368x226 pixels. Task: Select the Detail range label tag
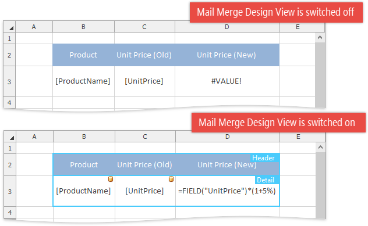pyautogui.click(x=266, y=180)
